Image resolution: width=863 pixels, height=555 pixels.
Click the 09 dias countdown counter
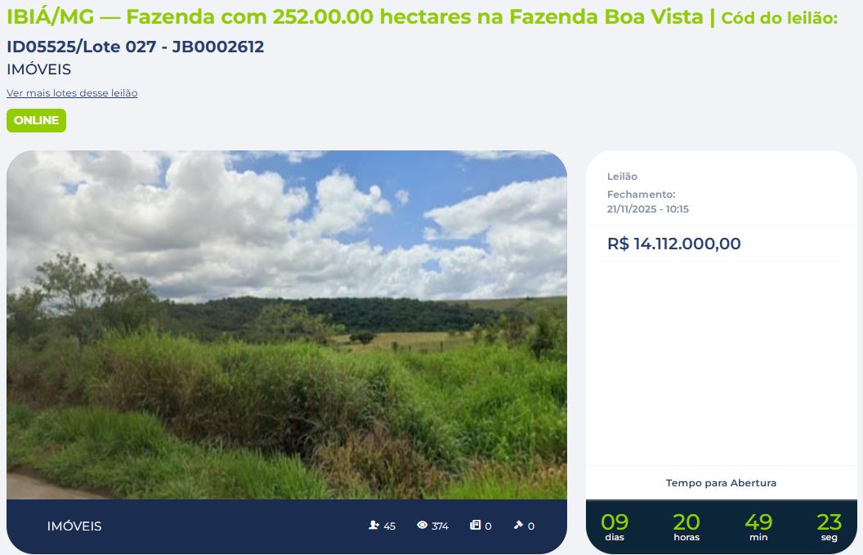(x=615, y=527)
